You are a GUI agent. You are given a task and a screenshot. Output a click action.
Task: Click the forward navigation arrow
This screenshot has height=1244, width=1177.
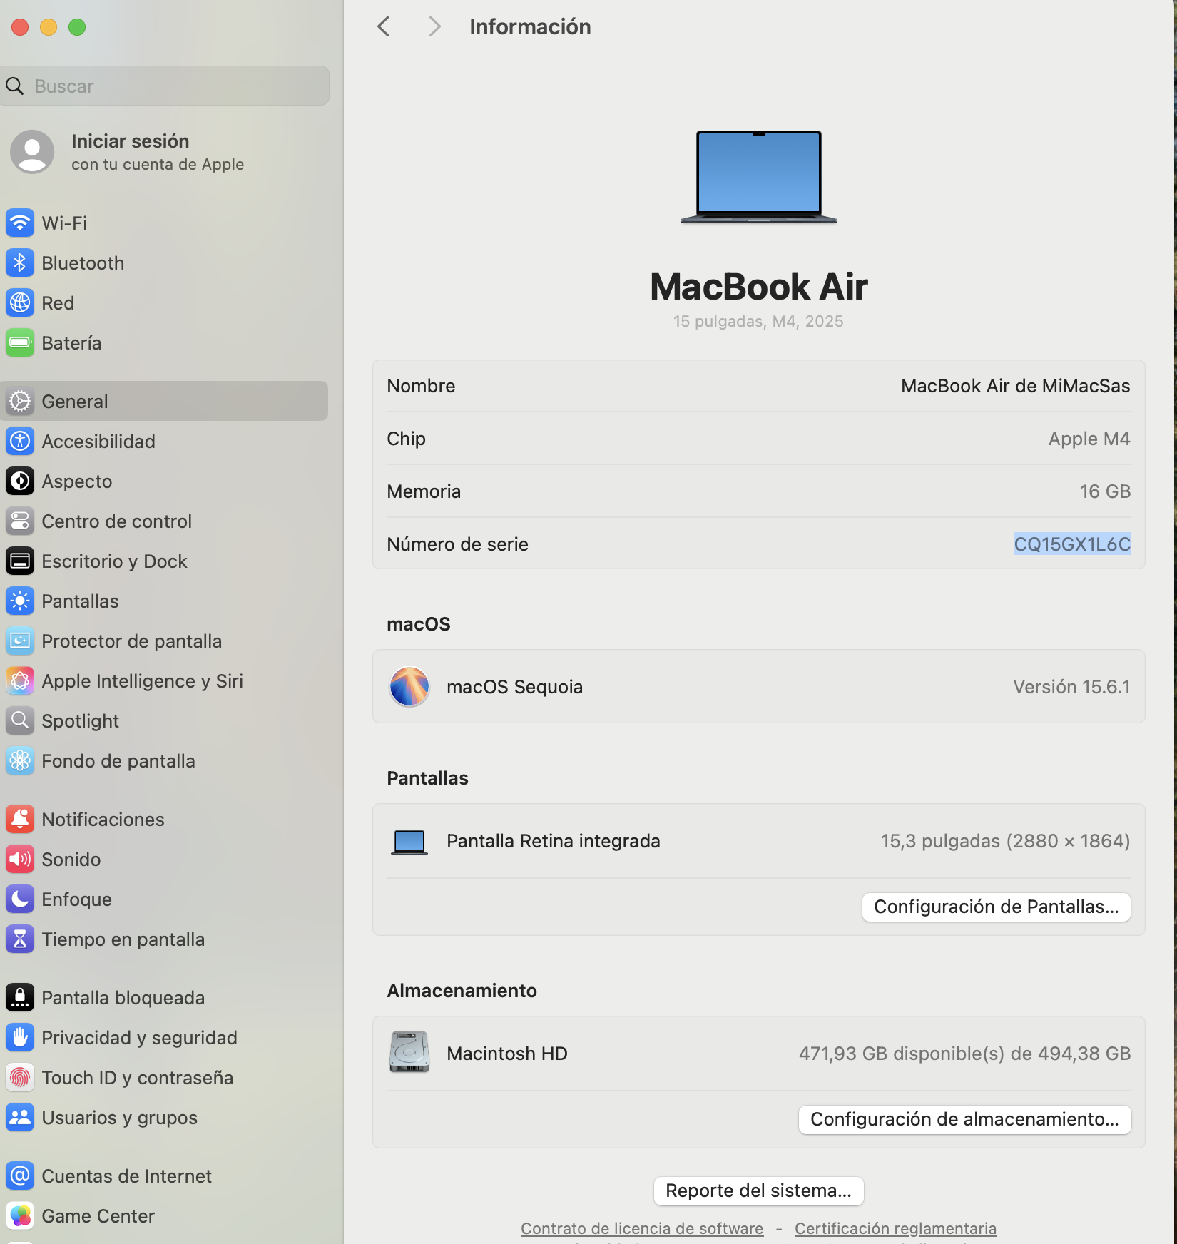[435, 26]
